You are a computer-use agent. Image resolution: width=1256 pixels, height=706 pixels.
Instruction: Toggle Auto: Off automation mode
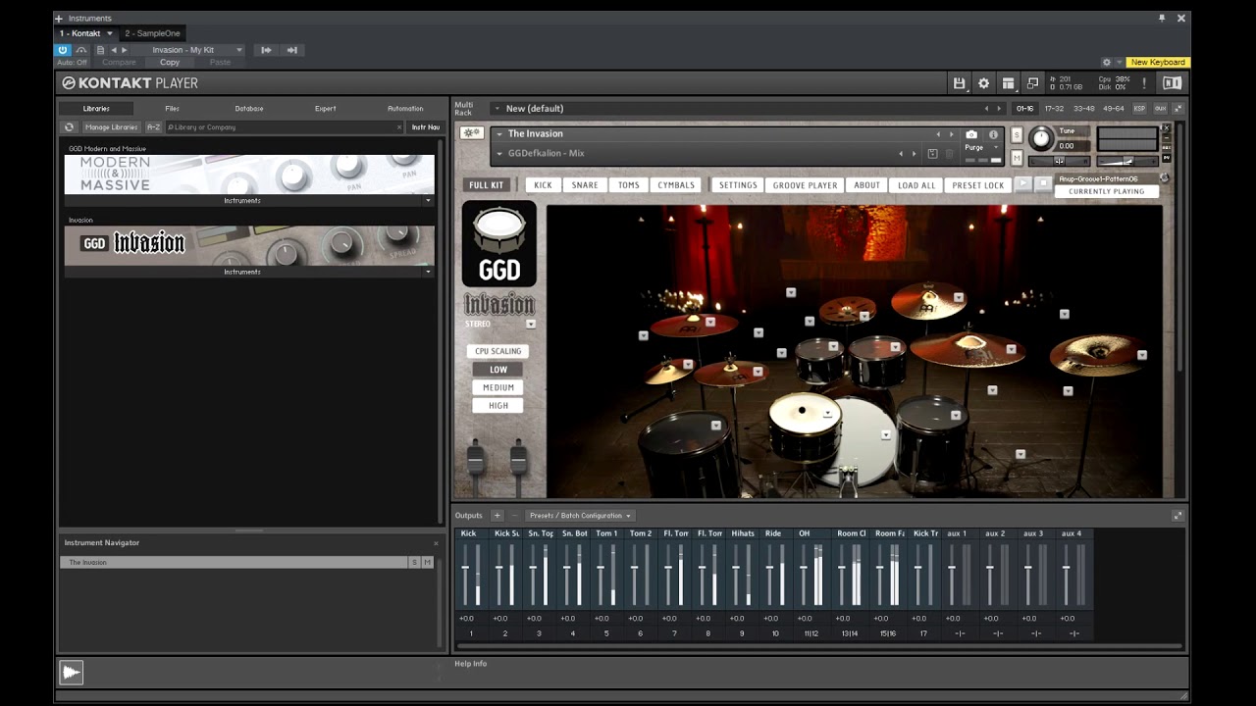coord(72,62)
